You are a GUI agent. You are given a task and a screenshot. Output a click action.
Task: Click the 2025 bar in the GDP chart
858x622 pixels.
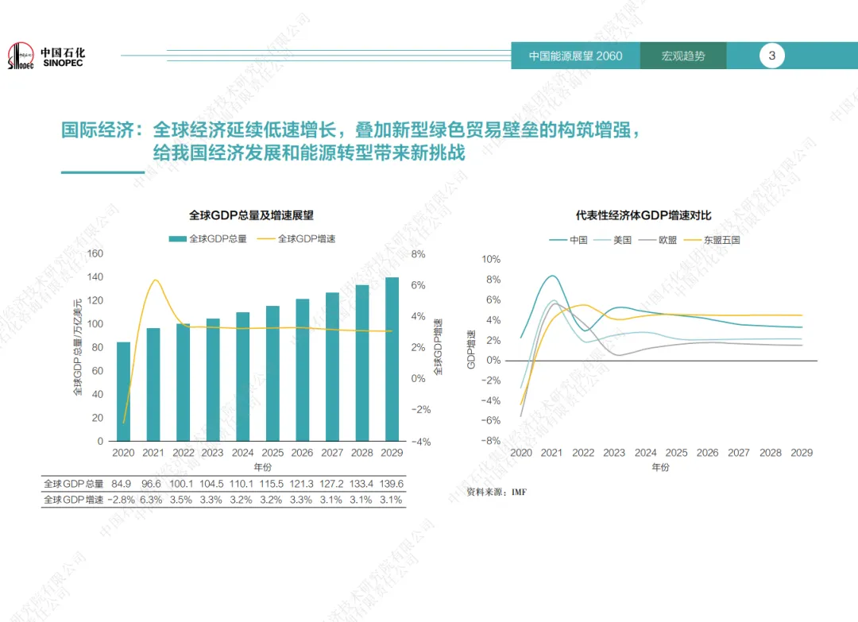pyautogui.click(x=272, y=373)
